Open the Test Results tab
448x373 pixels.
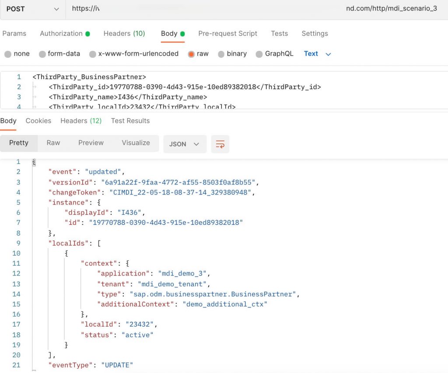(130, 121)
